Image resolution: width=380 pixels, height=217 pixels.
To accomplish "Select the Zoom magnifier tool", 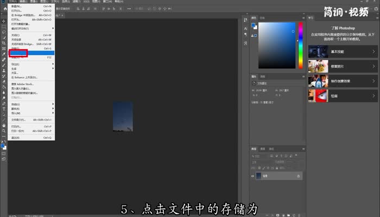I will [4, 131].
